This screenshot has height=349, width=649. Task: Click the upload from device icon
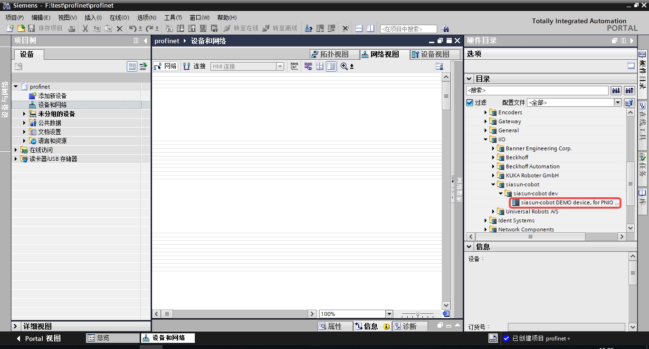pos(192,28)
